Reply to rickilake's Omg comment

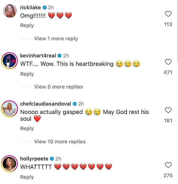click(27, 25)
